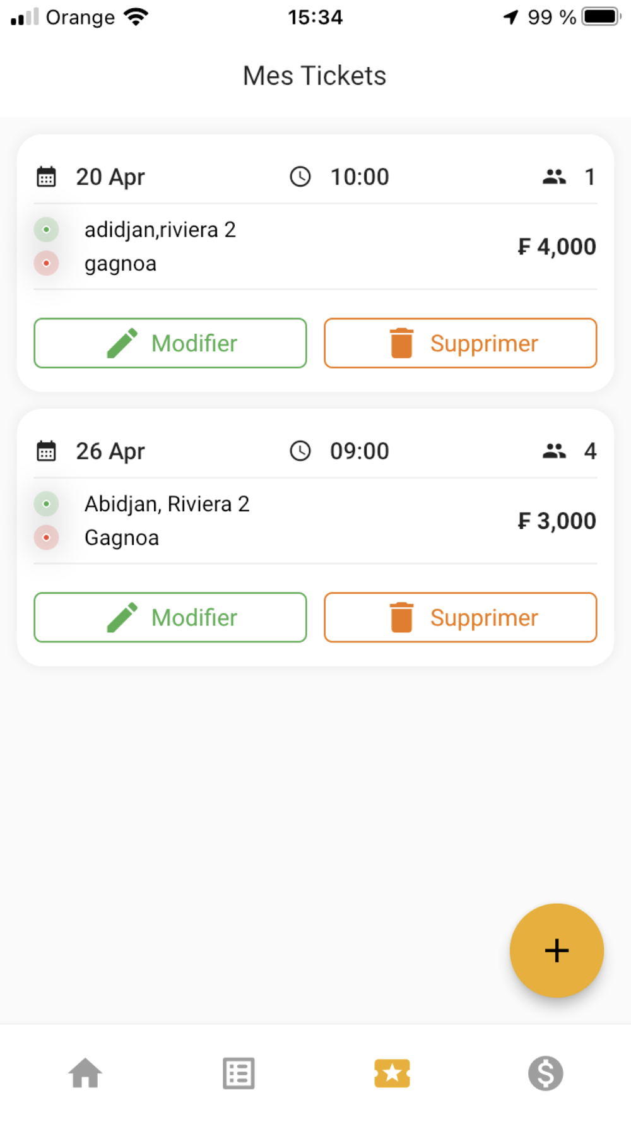Click clock icon next to 09:00
This screenshot has width=631, height=1122.
click(300, 451)
